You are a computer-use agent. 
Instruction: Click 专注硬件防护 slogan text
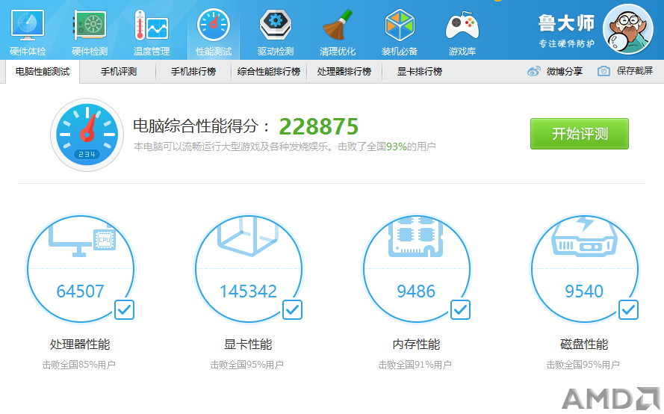coord(567,43)
